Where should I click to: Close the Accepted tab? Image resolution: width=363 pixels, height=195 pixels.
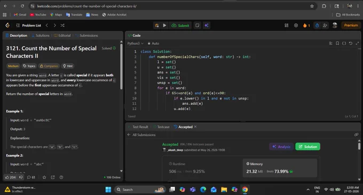[195, 127]
